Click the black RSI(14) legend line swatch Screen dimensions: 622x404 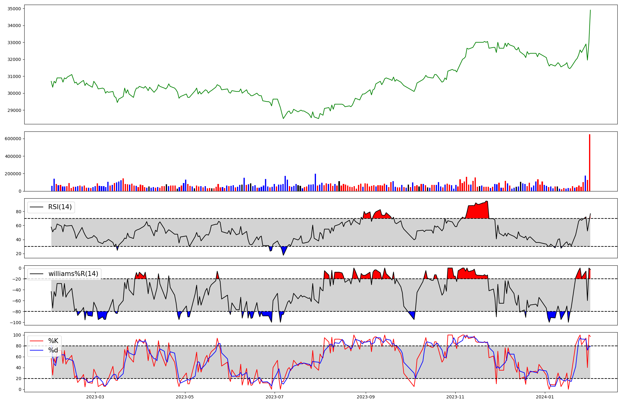click(x=37, y=207)
